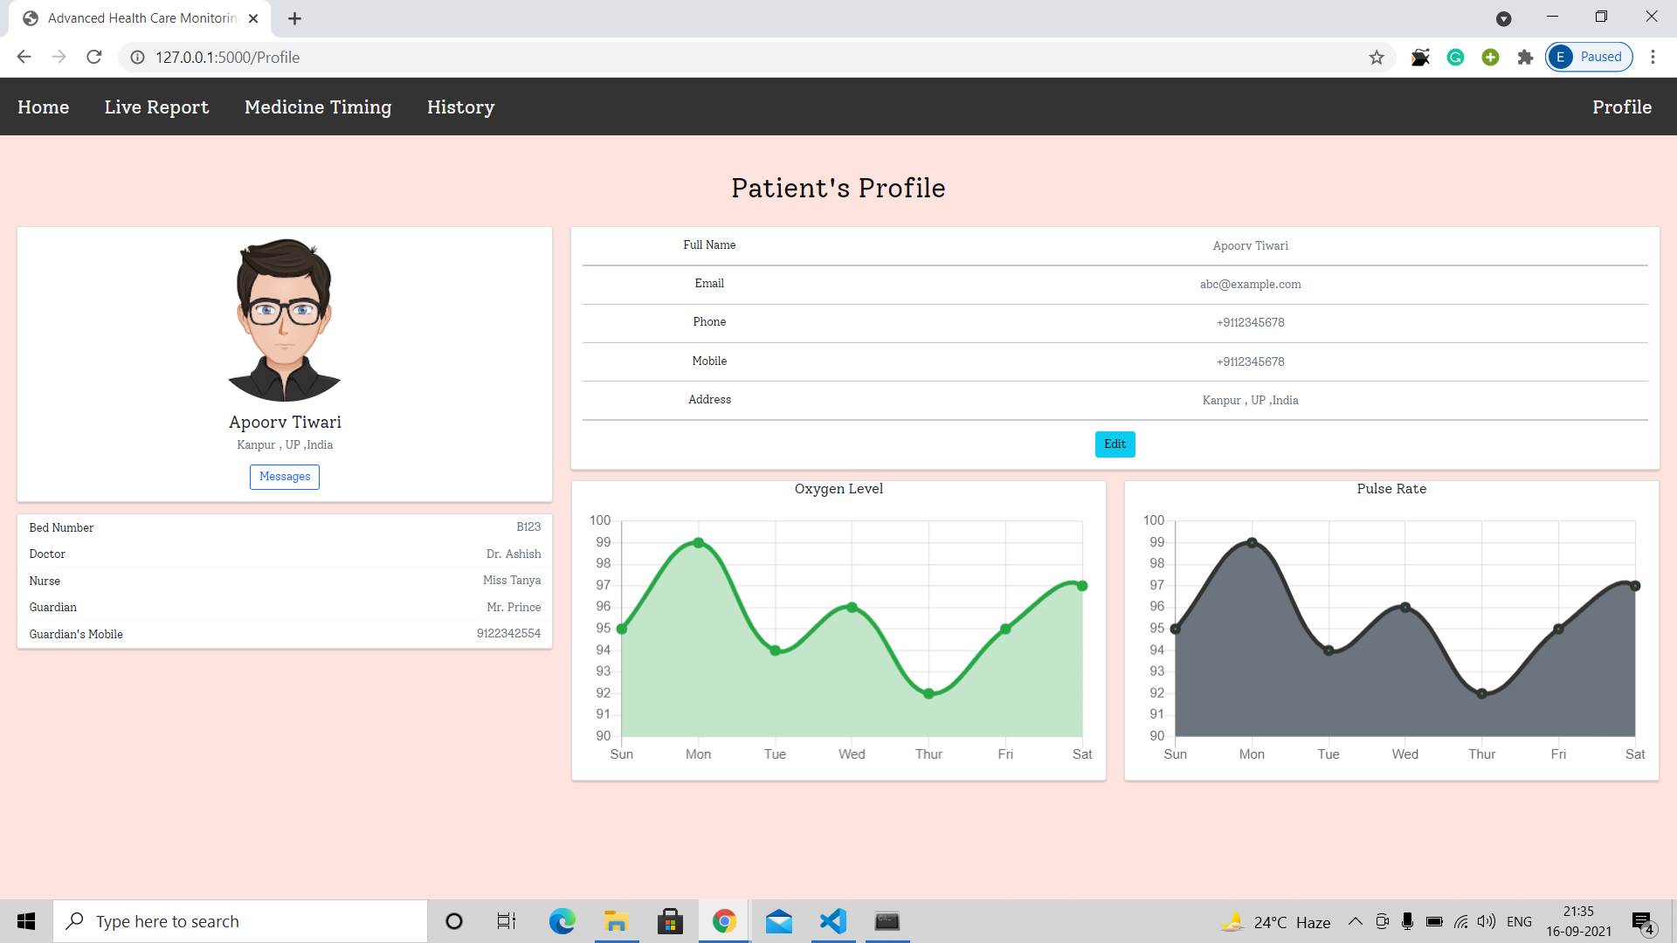Click the Thur data point on Pulse Rate chart

pyautogui.click(x=1481, y=693)
